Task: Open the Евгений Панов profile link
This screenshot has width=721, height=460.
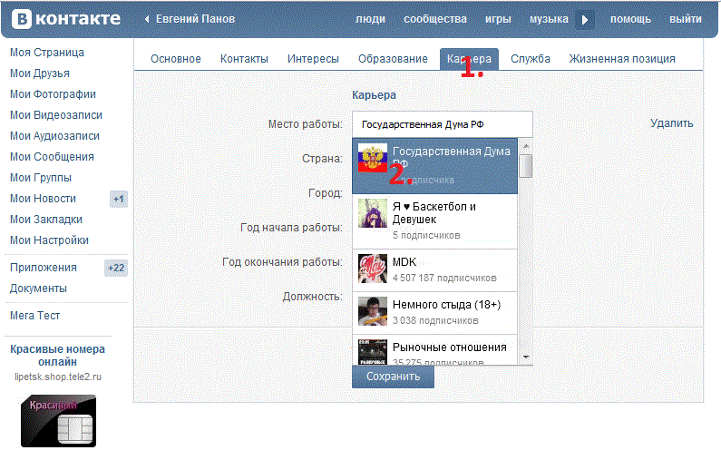Action: tap(195, 19)
